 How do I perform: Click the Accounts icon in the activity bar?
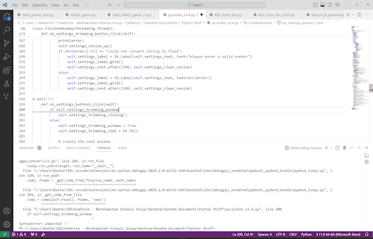7,211
